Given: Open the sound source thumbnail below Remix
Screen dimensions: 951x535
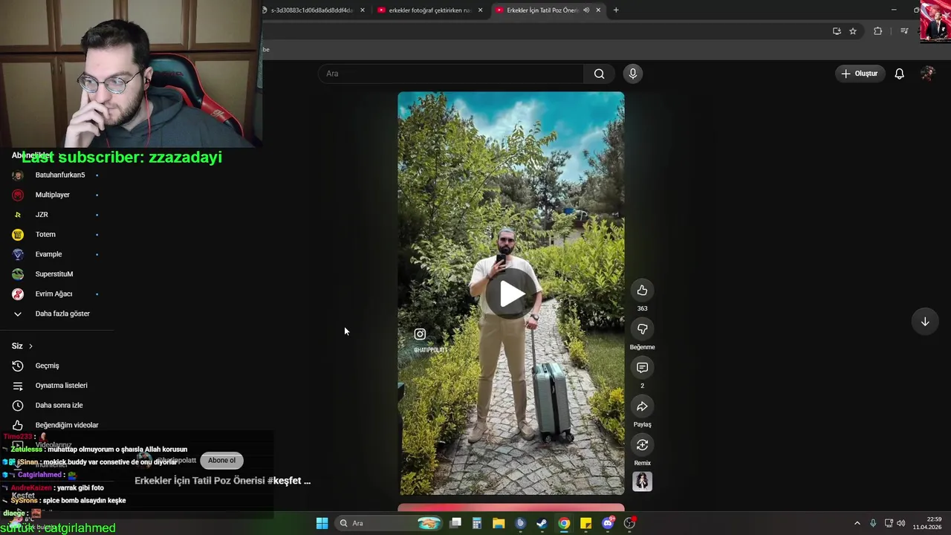Looking at the screenshot, I should pos(643,481).
